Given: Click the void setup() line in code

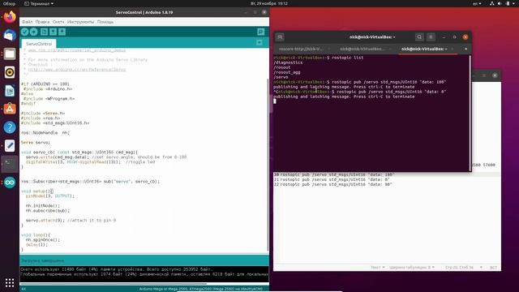Looking at the screenshot, I should pos(36,191).
